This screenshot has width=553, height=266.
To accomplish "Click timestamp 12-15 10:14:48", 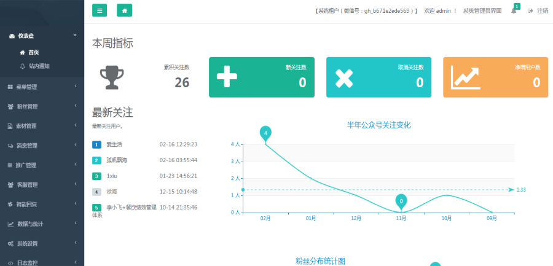I will point(178,192).
